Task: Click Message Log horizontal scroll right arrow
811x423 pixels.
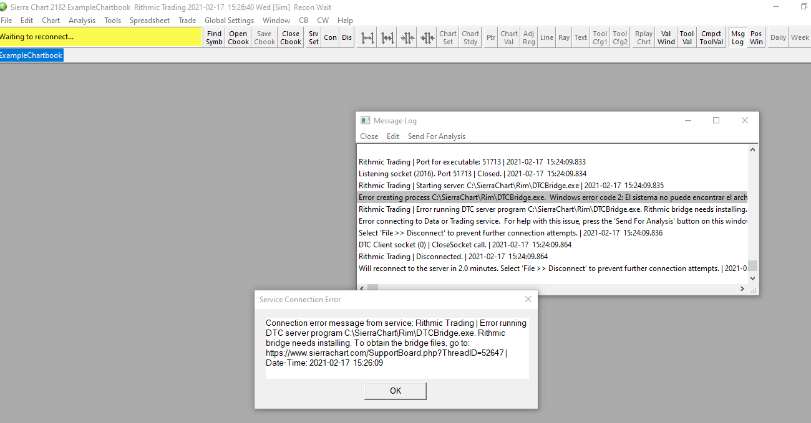Action: tap(742, 288)
